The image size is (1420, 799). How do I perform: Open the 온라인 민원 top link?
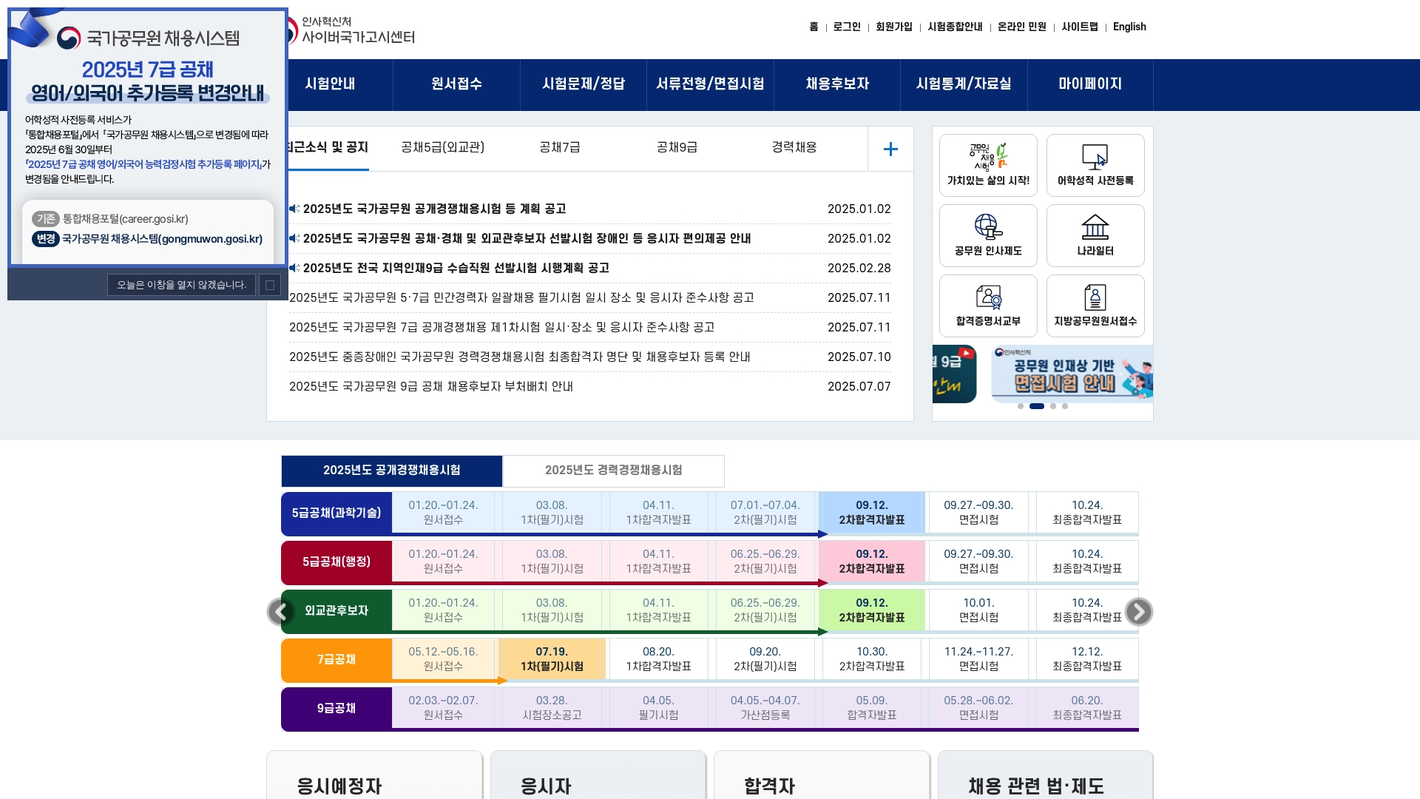(1022, 27)
